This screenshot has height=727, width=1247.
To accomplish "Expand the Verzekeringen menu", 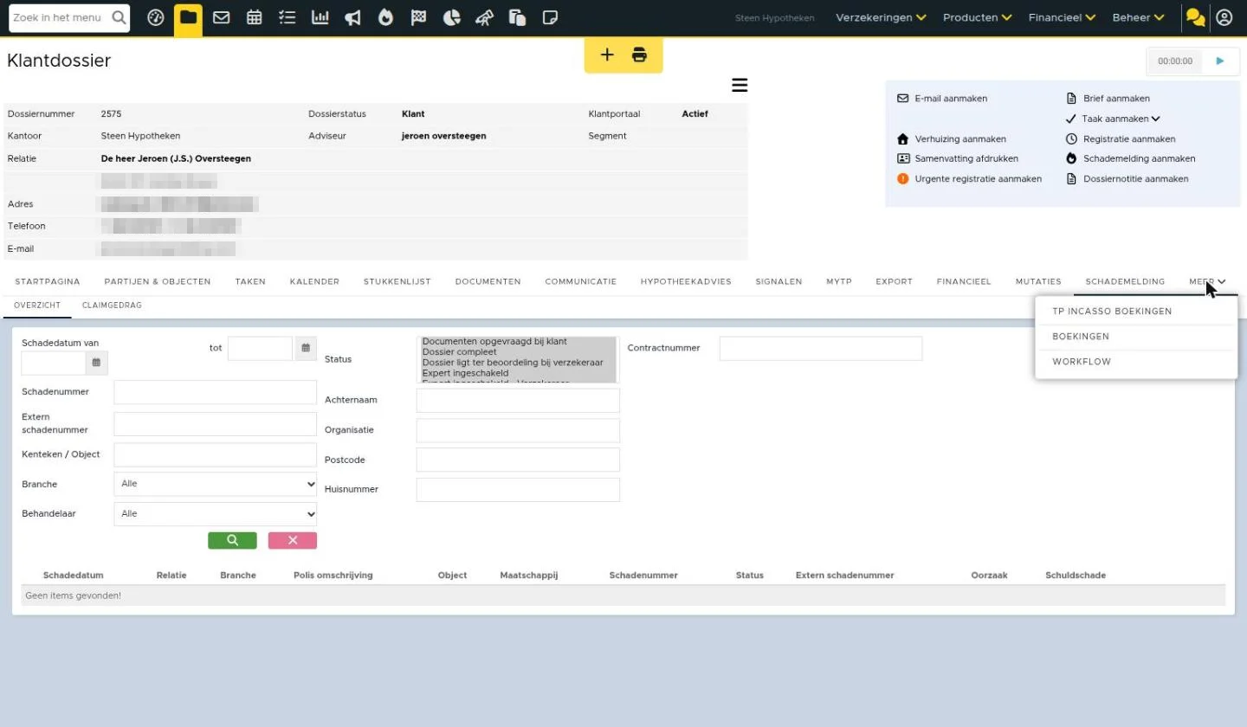I will tap(881, 17).
